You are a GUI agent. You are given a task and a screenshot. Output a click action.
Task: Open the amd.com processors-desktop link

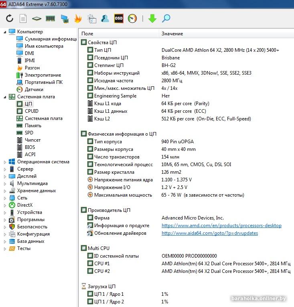(221, 226)
